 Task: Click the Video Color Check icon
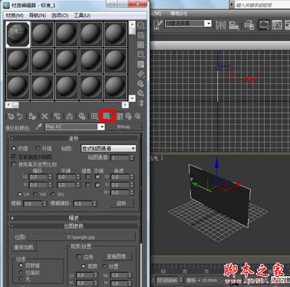click(x=141, y=64)
